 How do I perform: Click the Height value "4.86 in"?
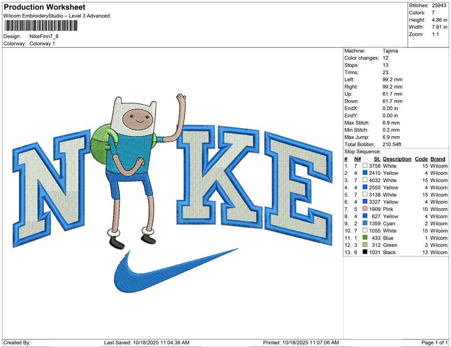click(439, 20)
